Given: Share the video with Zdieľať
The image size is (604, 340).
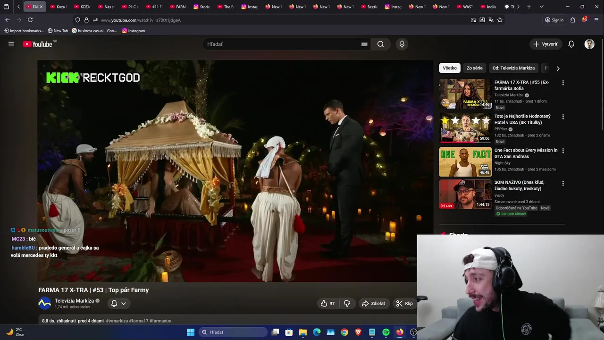Looking at the screenshot, I should 373,304.
